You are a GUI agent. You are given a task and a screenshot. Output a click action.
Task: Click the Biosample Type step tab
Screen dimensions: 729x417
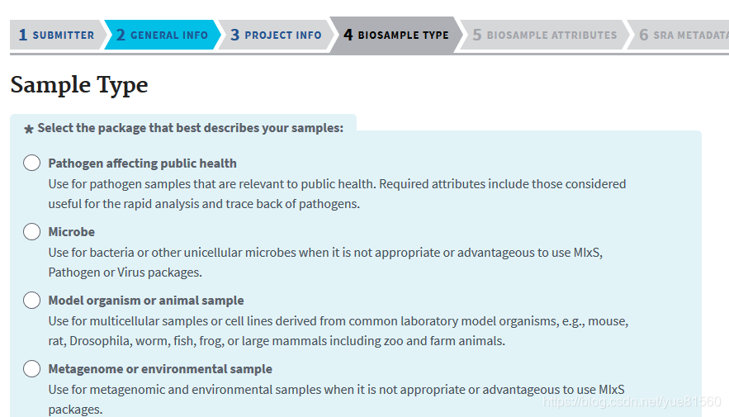tap(396, 35)
